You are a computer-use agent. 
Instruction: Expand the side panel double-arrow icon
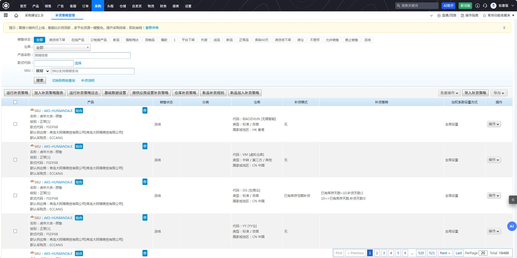click(x=513, y=200)
